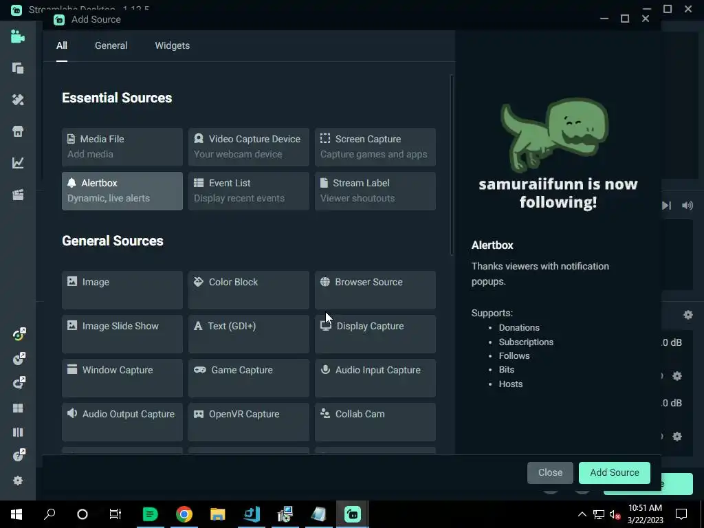The image size is (704, 528).
Task: Open the Analytics chart icon in sidebar
Action: 17,162
